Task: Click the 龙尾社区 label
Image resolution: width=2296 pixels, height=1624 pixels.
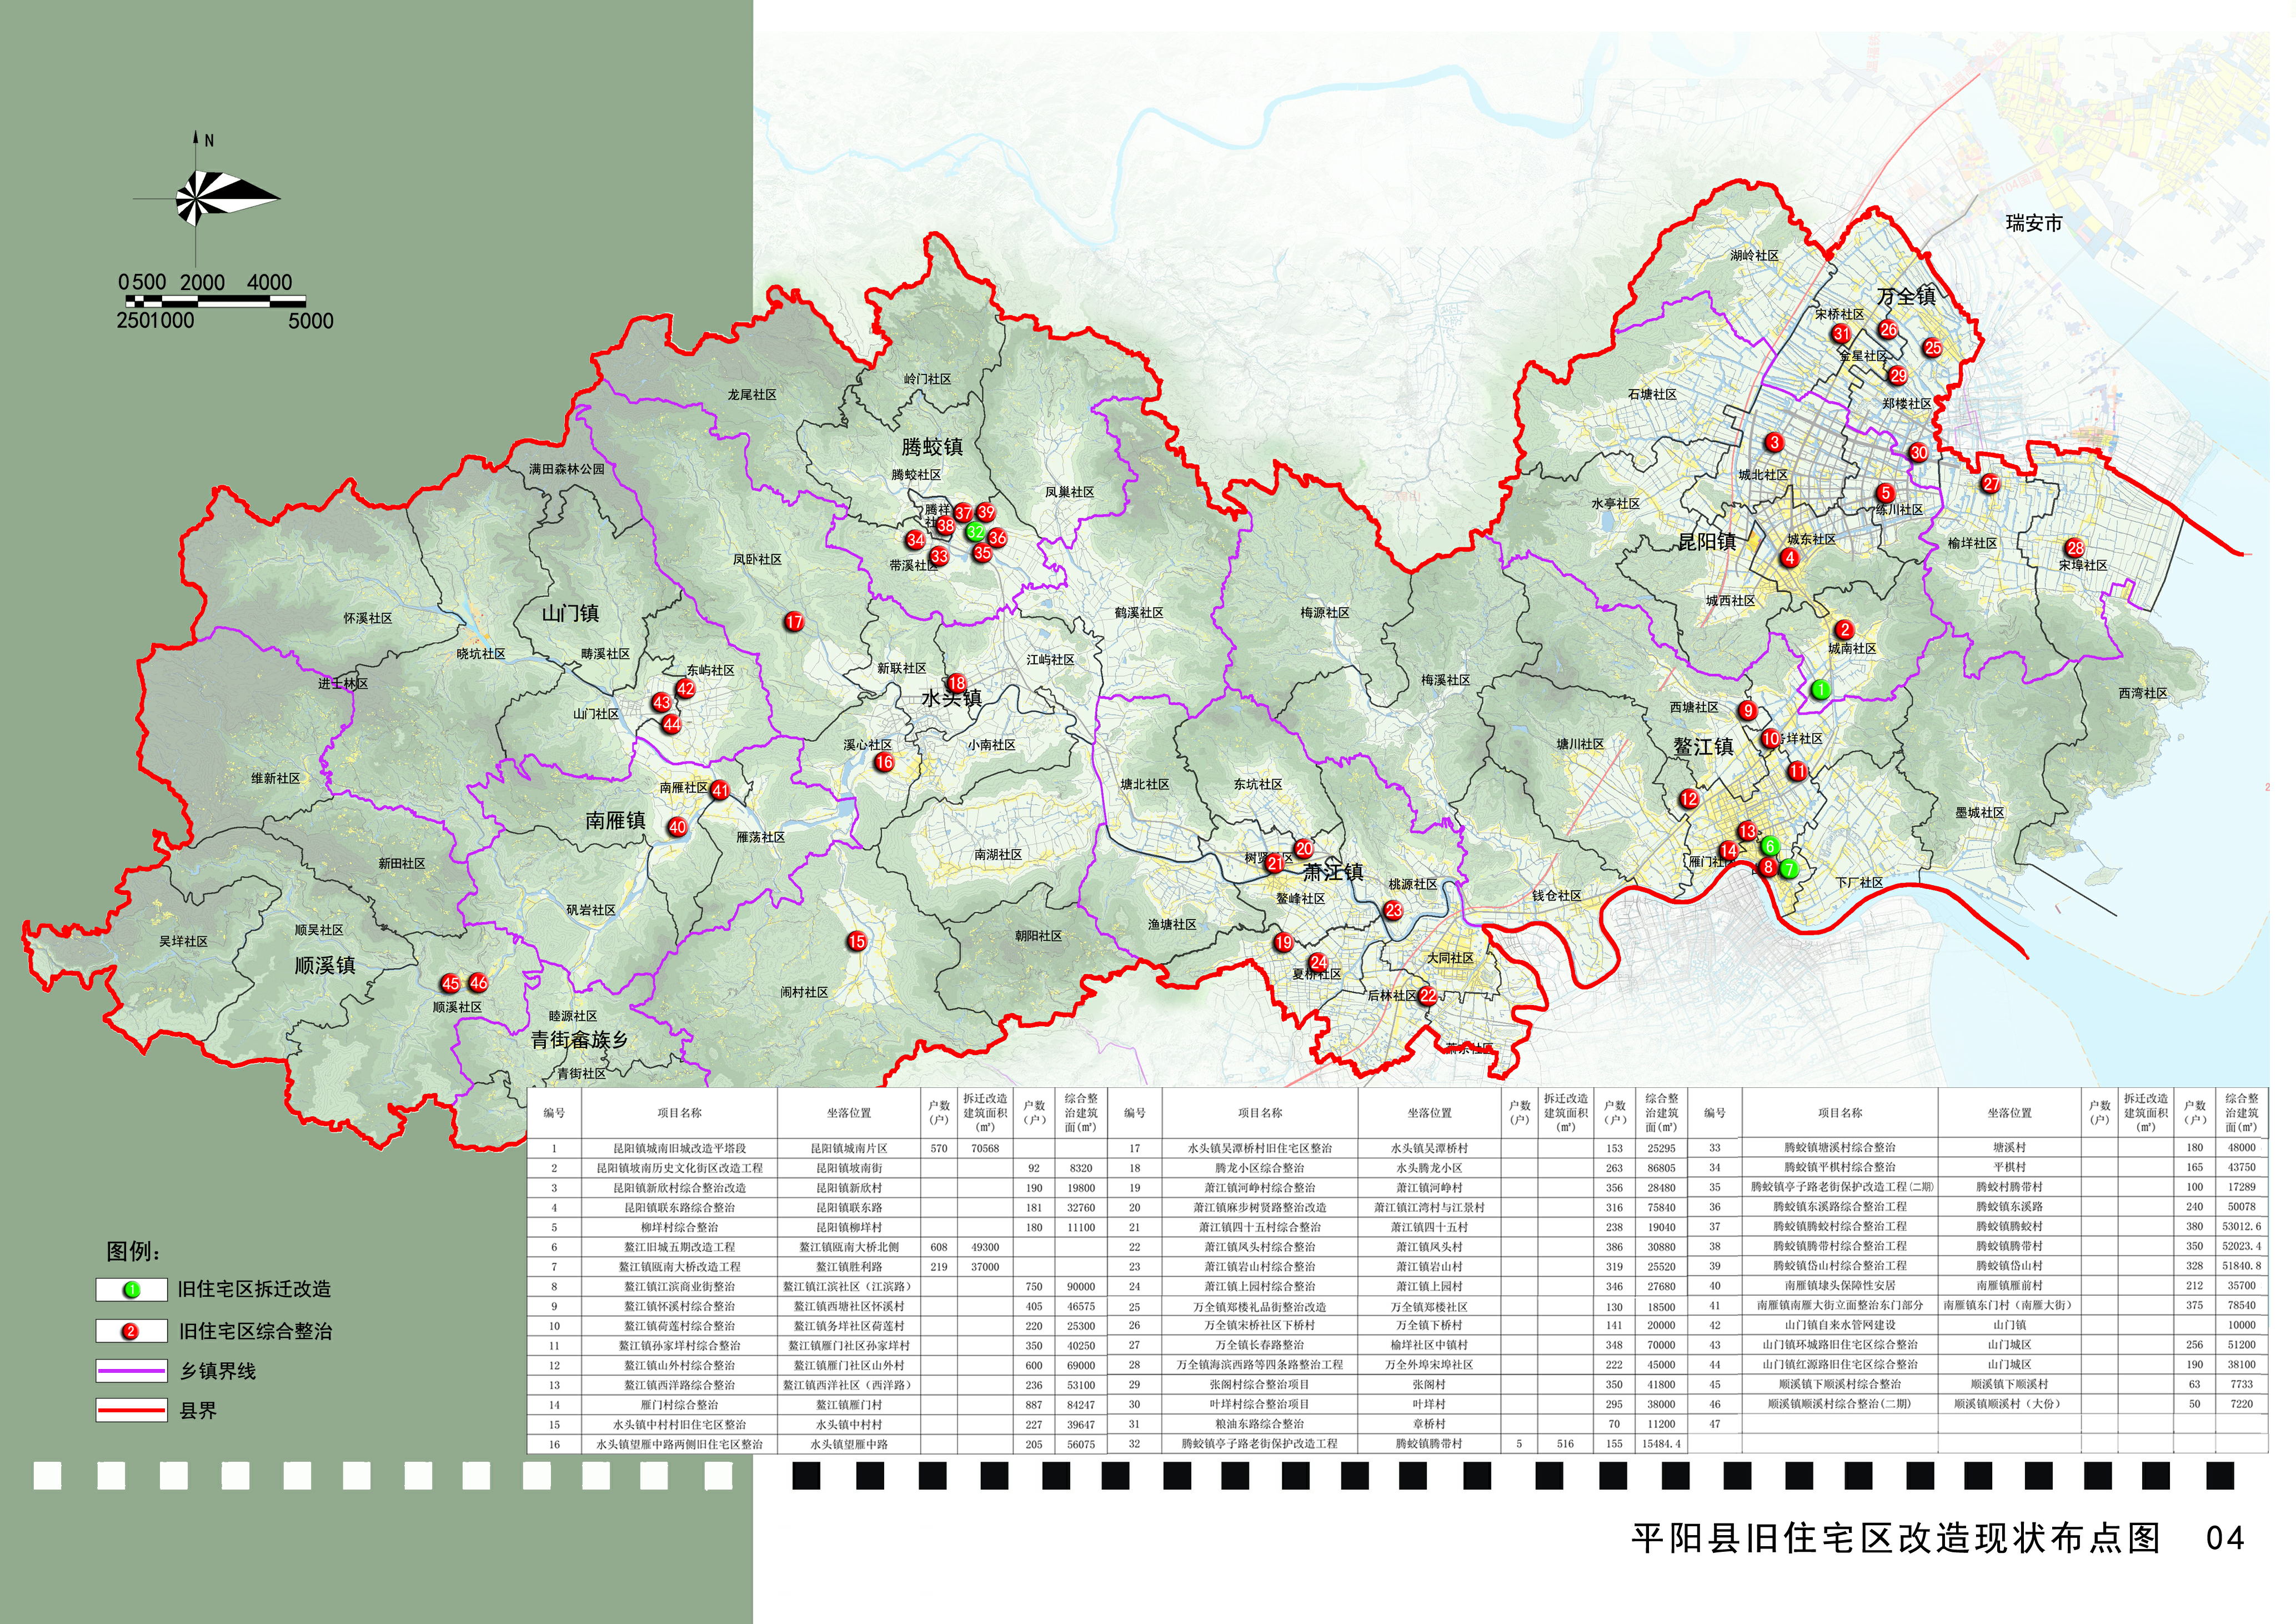Action: pos(752,395)
